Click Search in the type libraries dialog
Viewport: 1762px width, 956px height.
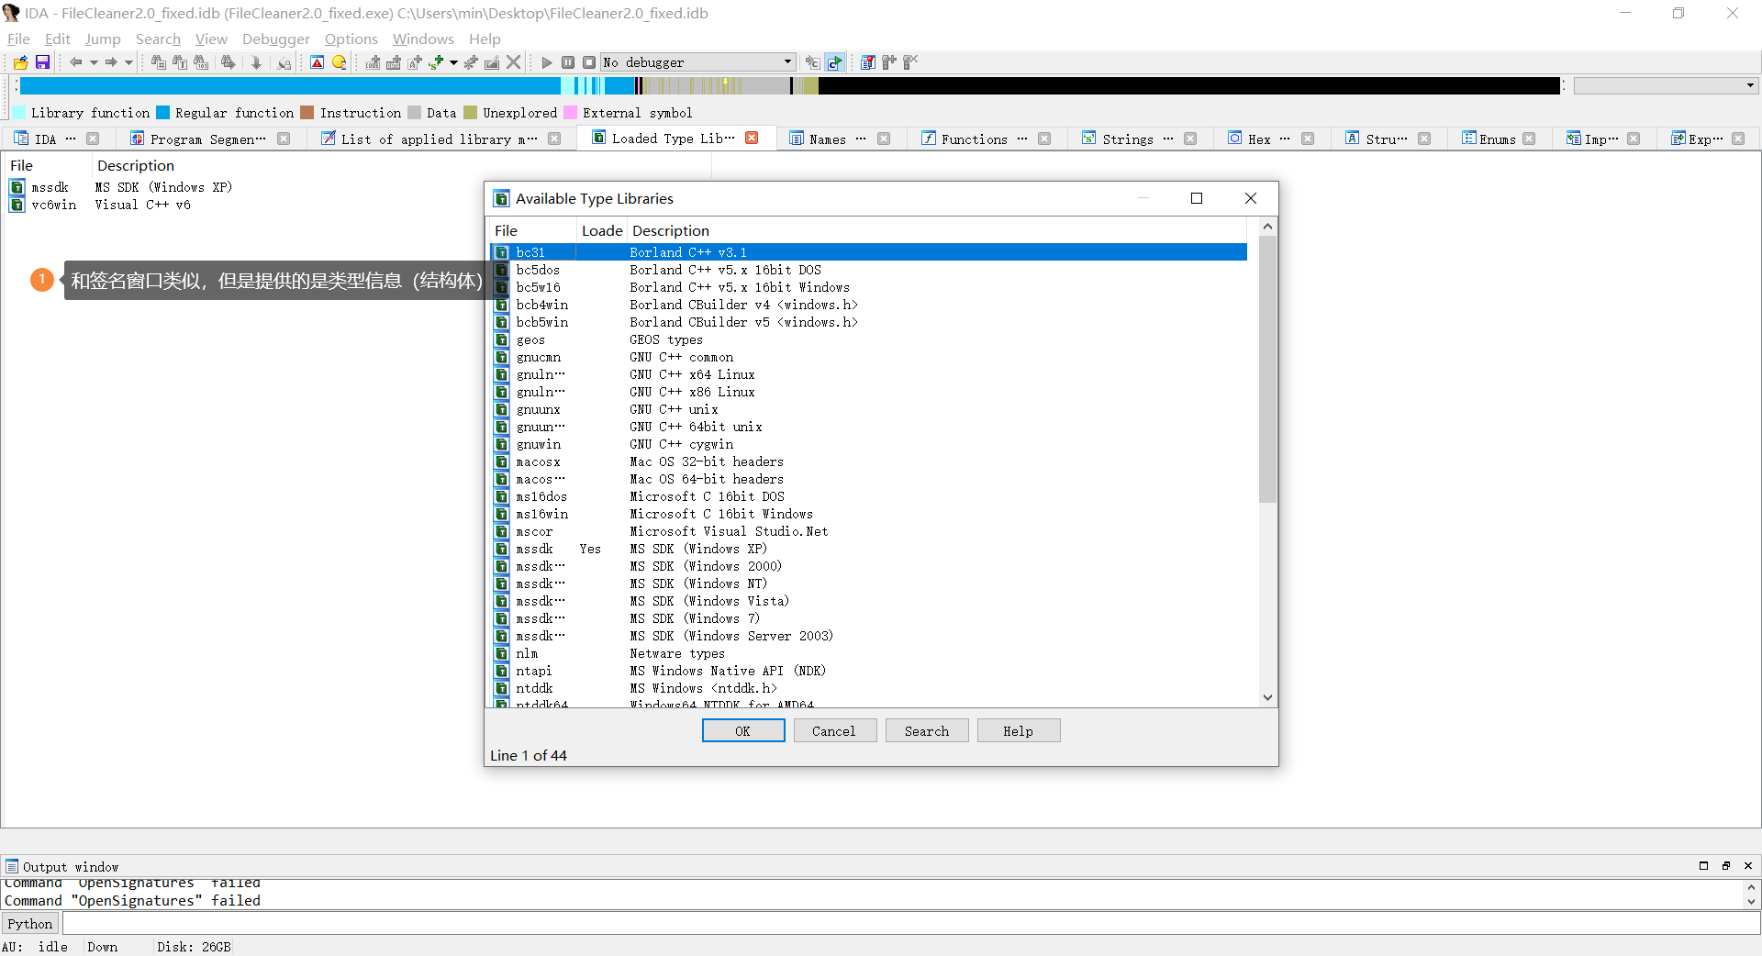point(927,730)
